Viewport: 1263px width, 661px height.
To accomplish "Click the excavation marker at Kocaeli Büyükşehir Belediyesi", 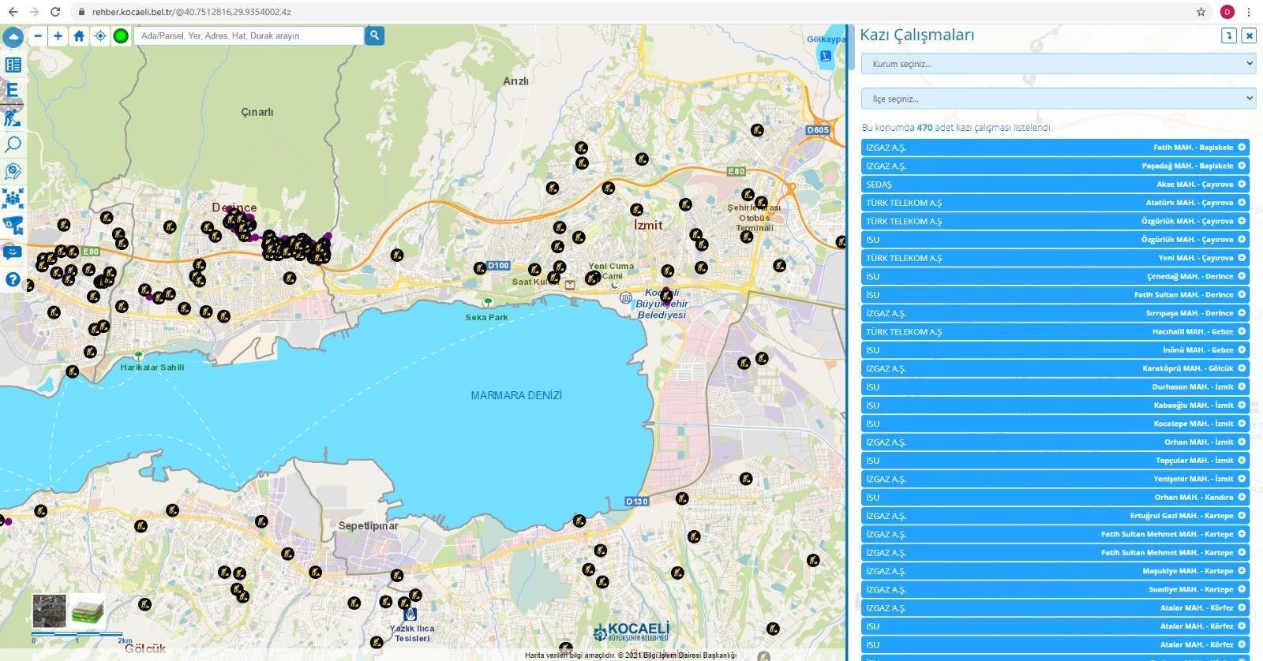I will point(667,295).
